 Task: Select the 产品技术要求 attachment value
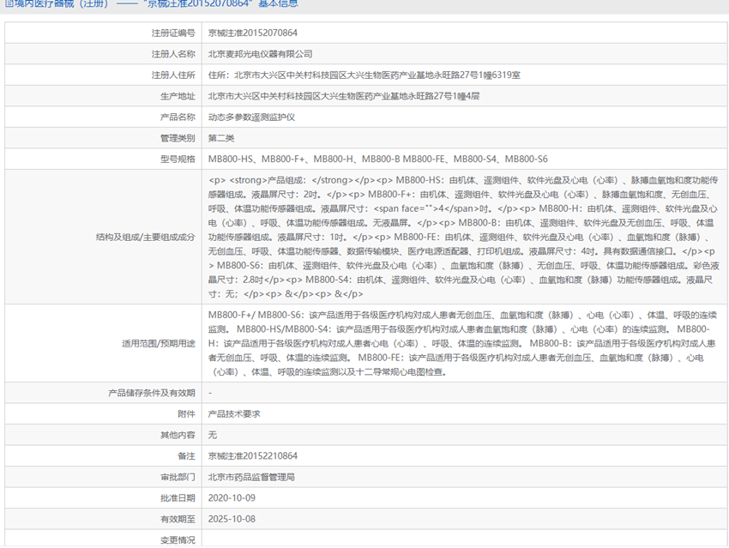(x=234, y=413)
